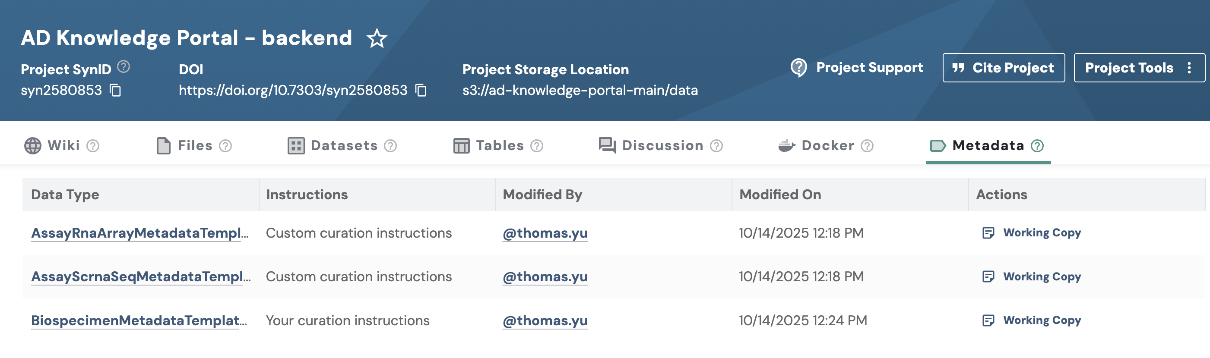Open the Files tab
The image size is (1210, 358).
coord(194,146)
